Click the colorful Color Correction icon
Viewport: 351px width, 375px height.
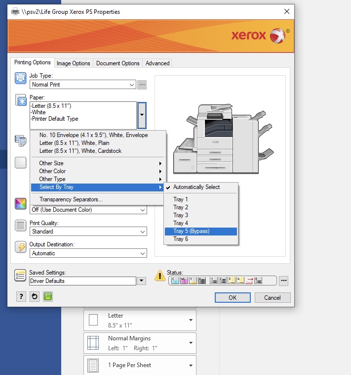click(x=20, y=204)
